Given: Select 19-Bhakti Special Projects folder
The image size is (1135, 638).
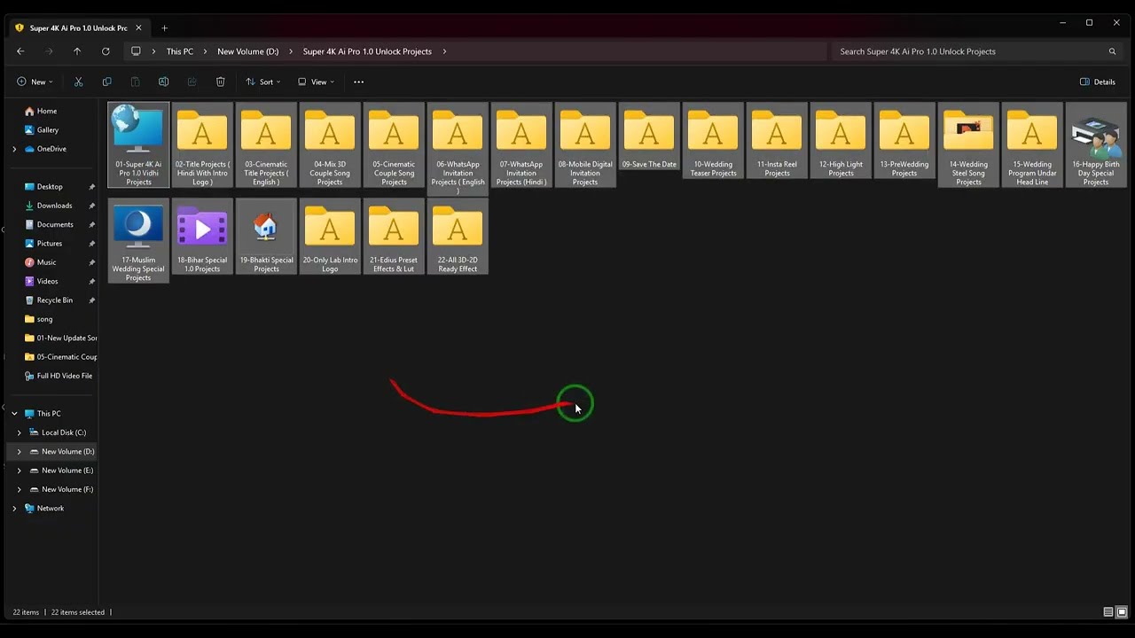Looking at the screenshot, I should click(266, 236).
